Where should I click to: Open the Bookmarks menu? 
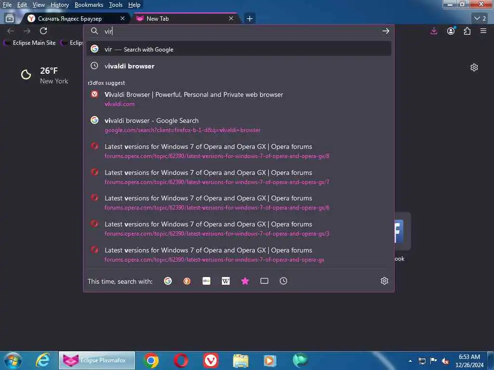[89, 5]
